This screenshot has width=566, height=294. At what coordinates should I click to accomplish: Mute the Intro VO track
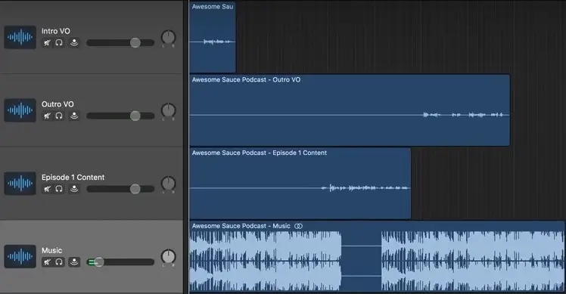pyautogui.click(x=47, y=43)
